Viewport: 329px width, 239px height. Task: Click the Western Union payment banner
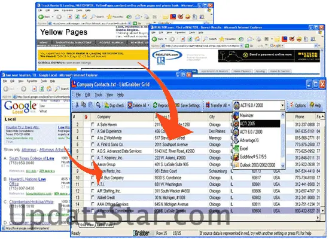click(269, 56)
